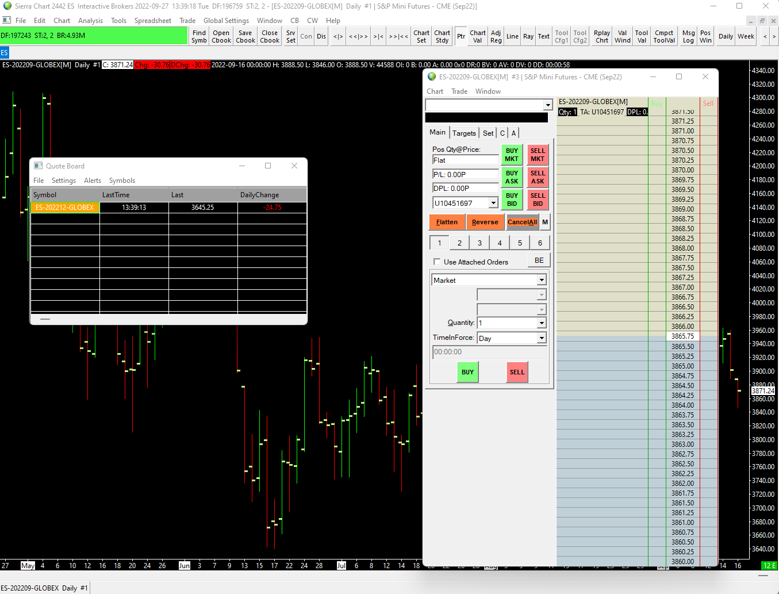
Task: Select quantity preset 6 button
Action: click(540, 243)
